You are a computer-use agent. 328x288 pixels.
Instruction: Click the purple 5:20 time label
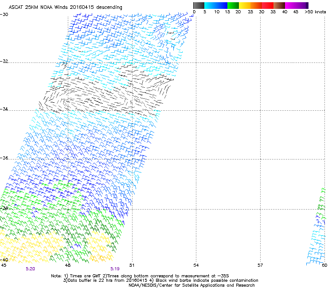coord(30,269)
